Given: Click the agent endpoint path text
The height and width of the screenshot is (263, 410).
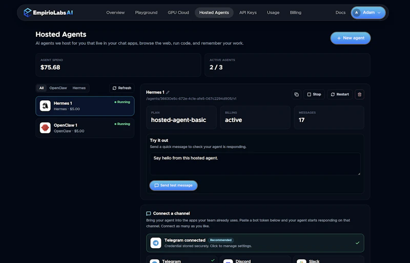Looking at the screenshot, I should [x=191, y=99].
